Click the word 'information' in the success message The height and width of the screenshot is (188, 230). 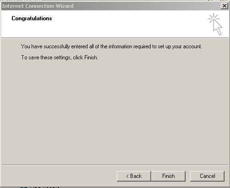tap(120, 46)
